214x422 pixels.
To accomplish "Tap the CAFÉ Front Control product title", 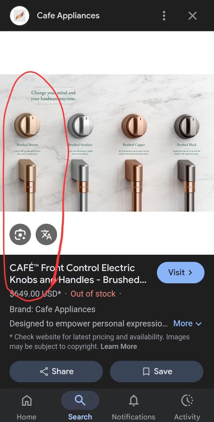I will tap(78, 274).
